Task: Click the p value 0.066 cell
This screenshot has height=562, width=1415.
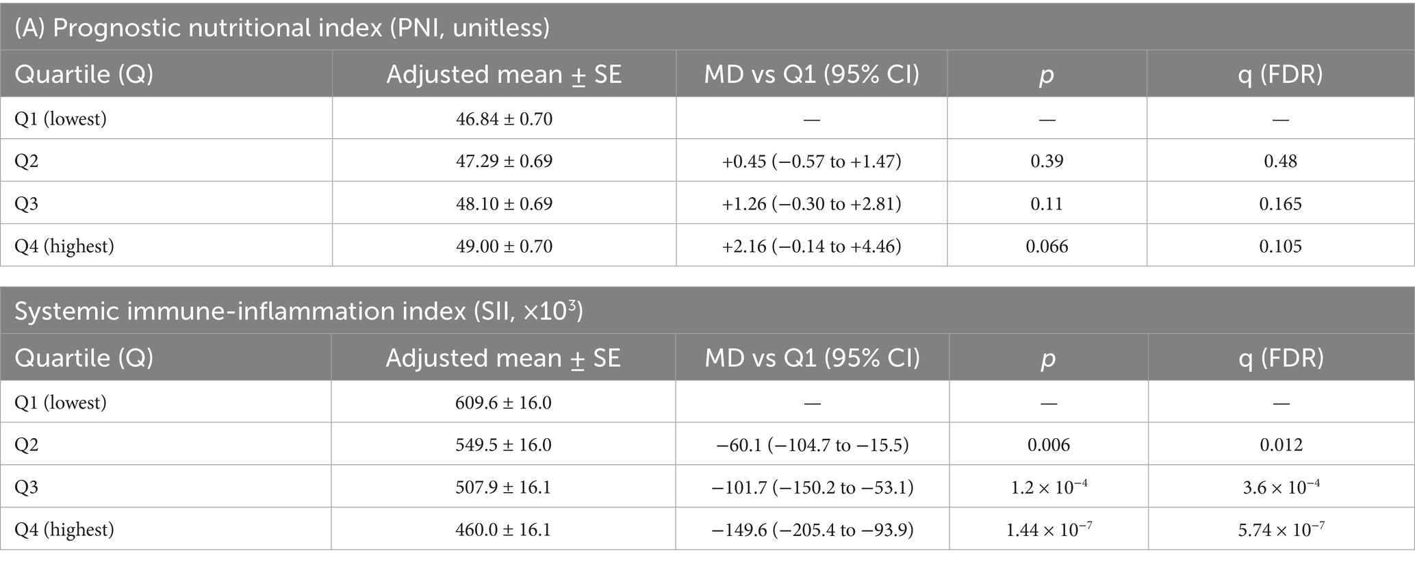Action: pos(1047,246)
